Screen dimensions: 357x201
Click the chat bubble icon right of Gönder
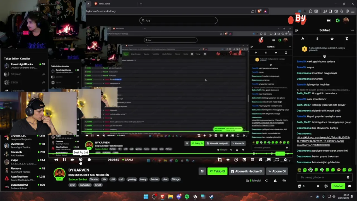349,186
